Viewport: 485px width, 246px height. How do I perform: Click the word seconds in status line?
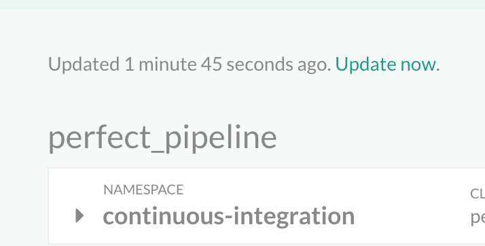tap(259, 65)
